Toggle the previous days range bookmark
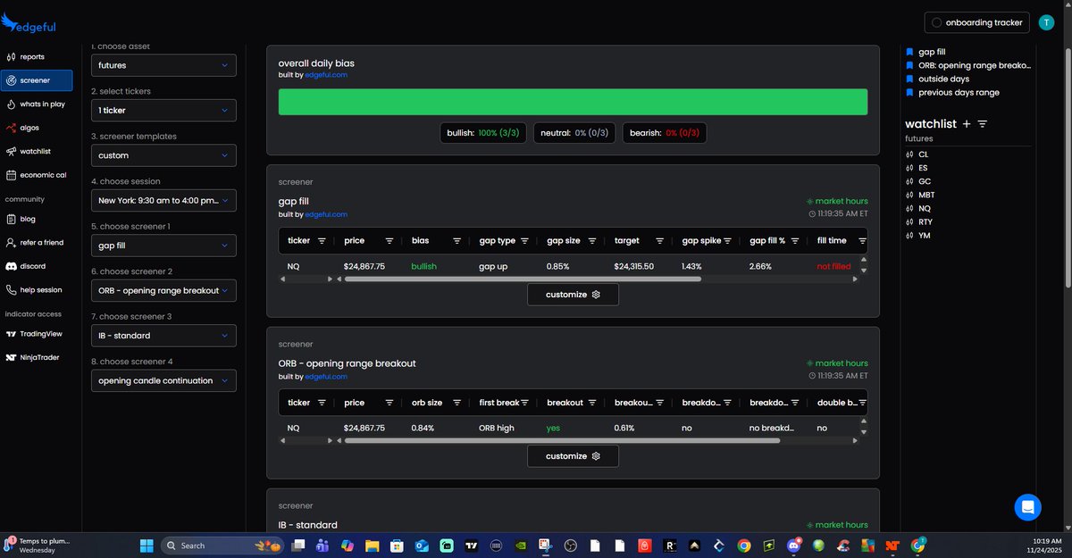The image size is (1072, 558). [x=909, y=92]
